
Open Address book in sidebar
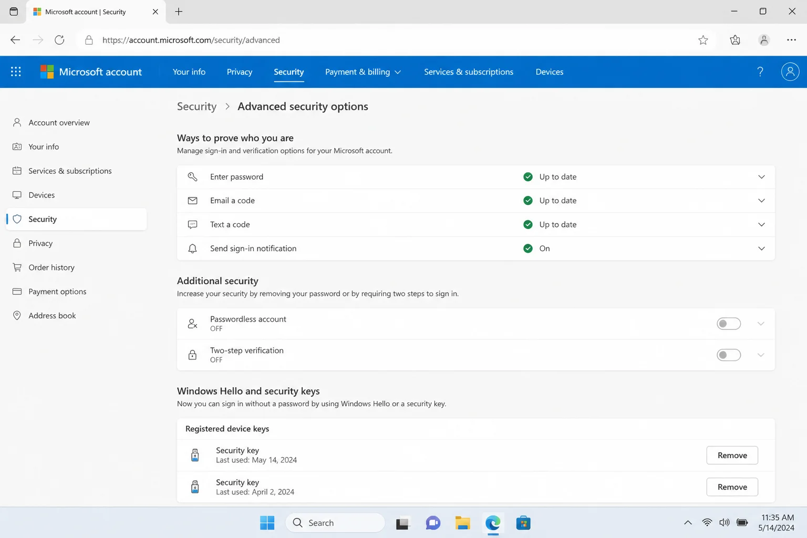77,316
